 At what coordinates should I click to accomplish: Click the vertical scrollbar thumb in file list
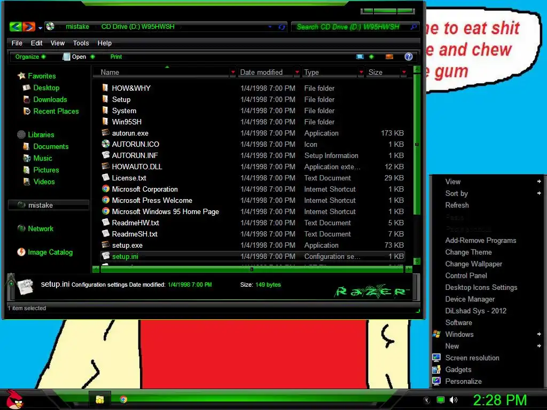coord(417,144)
